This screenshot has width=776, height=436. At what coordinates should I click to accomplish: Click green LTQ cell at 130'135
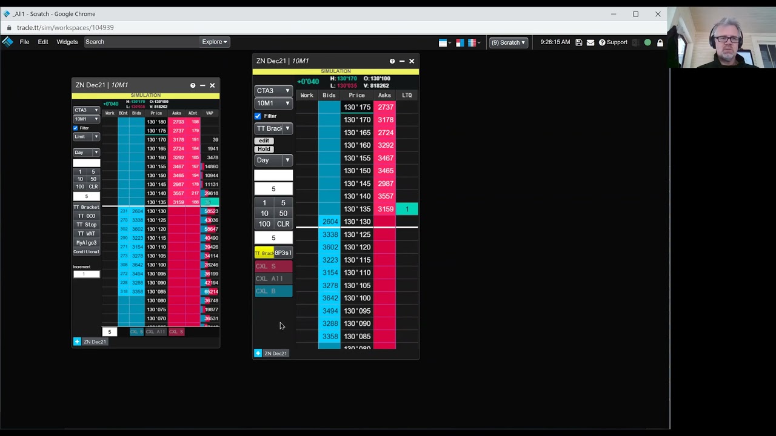coord(407,209)
